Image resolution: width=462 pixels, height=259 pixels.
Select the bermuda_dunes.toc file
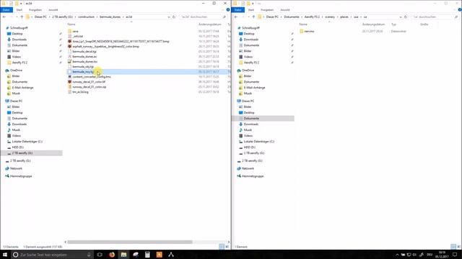85,61
